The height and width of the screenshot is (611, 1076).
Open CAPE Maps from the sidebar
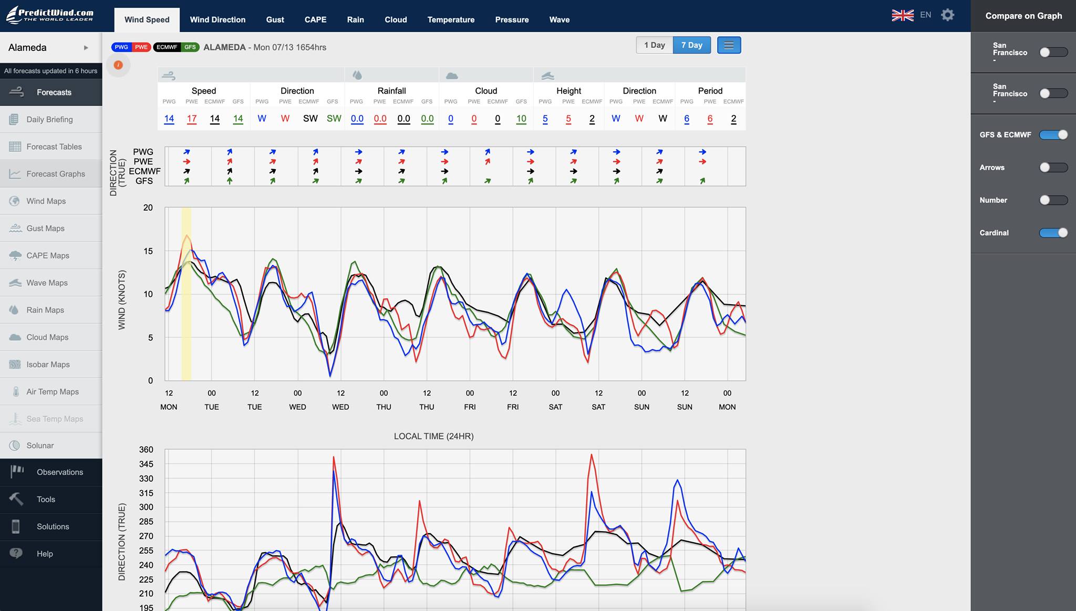[47, 255]
